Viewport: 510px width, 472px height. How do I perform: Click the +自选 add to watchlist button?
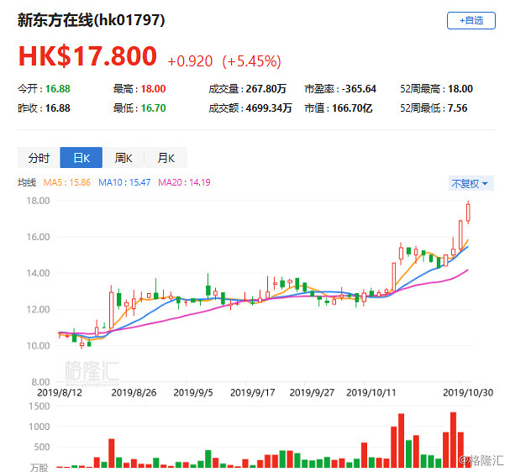tap(471, 21)
